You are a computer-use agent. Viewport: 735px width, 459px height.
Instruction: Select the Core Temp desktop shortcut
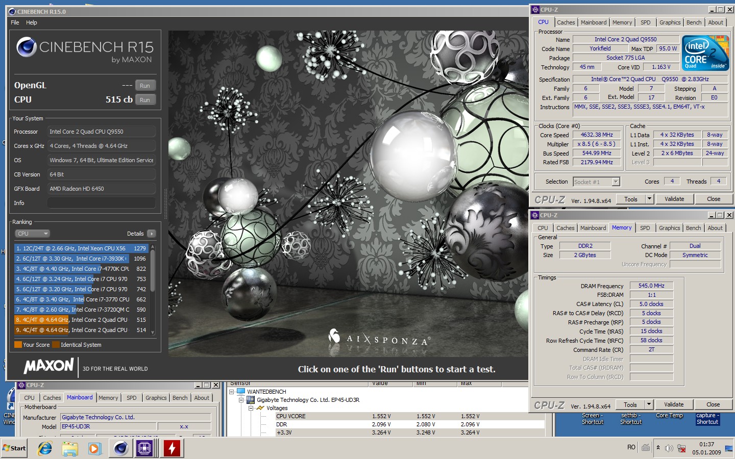coord(669,416)
